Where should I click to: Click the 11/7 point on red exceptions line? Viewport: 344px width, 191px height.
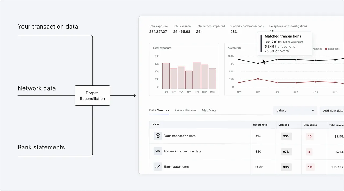tap(258, 79)
